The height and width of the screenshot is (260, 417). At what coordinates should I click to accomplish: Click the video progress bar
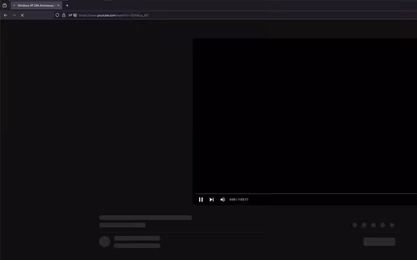pyautogui.click(x=305, y=193)
